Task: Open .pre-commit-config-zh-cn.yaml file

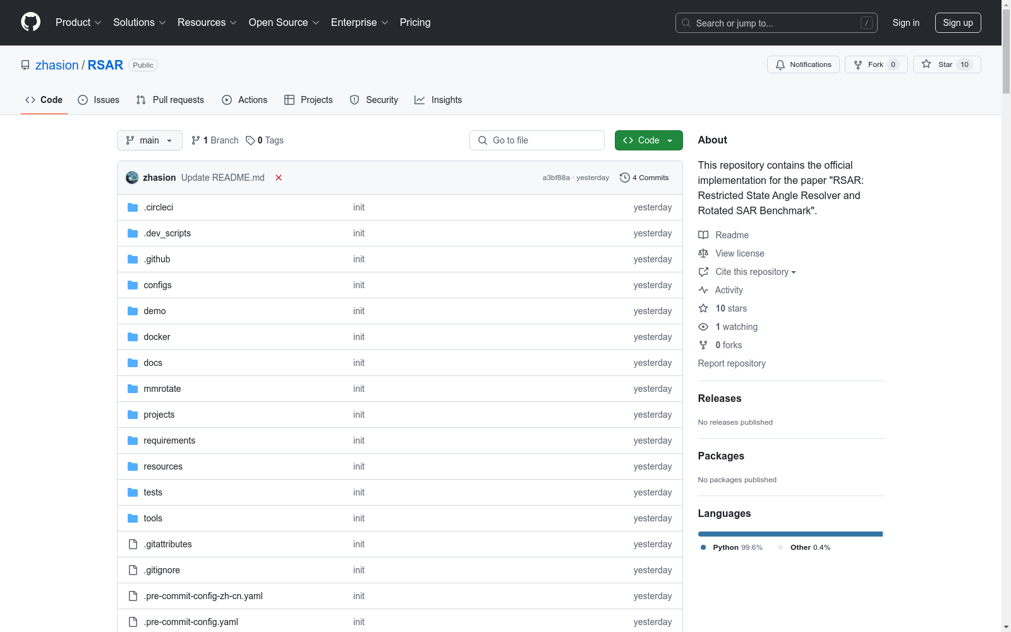Action: coord(203,596)
